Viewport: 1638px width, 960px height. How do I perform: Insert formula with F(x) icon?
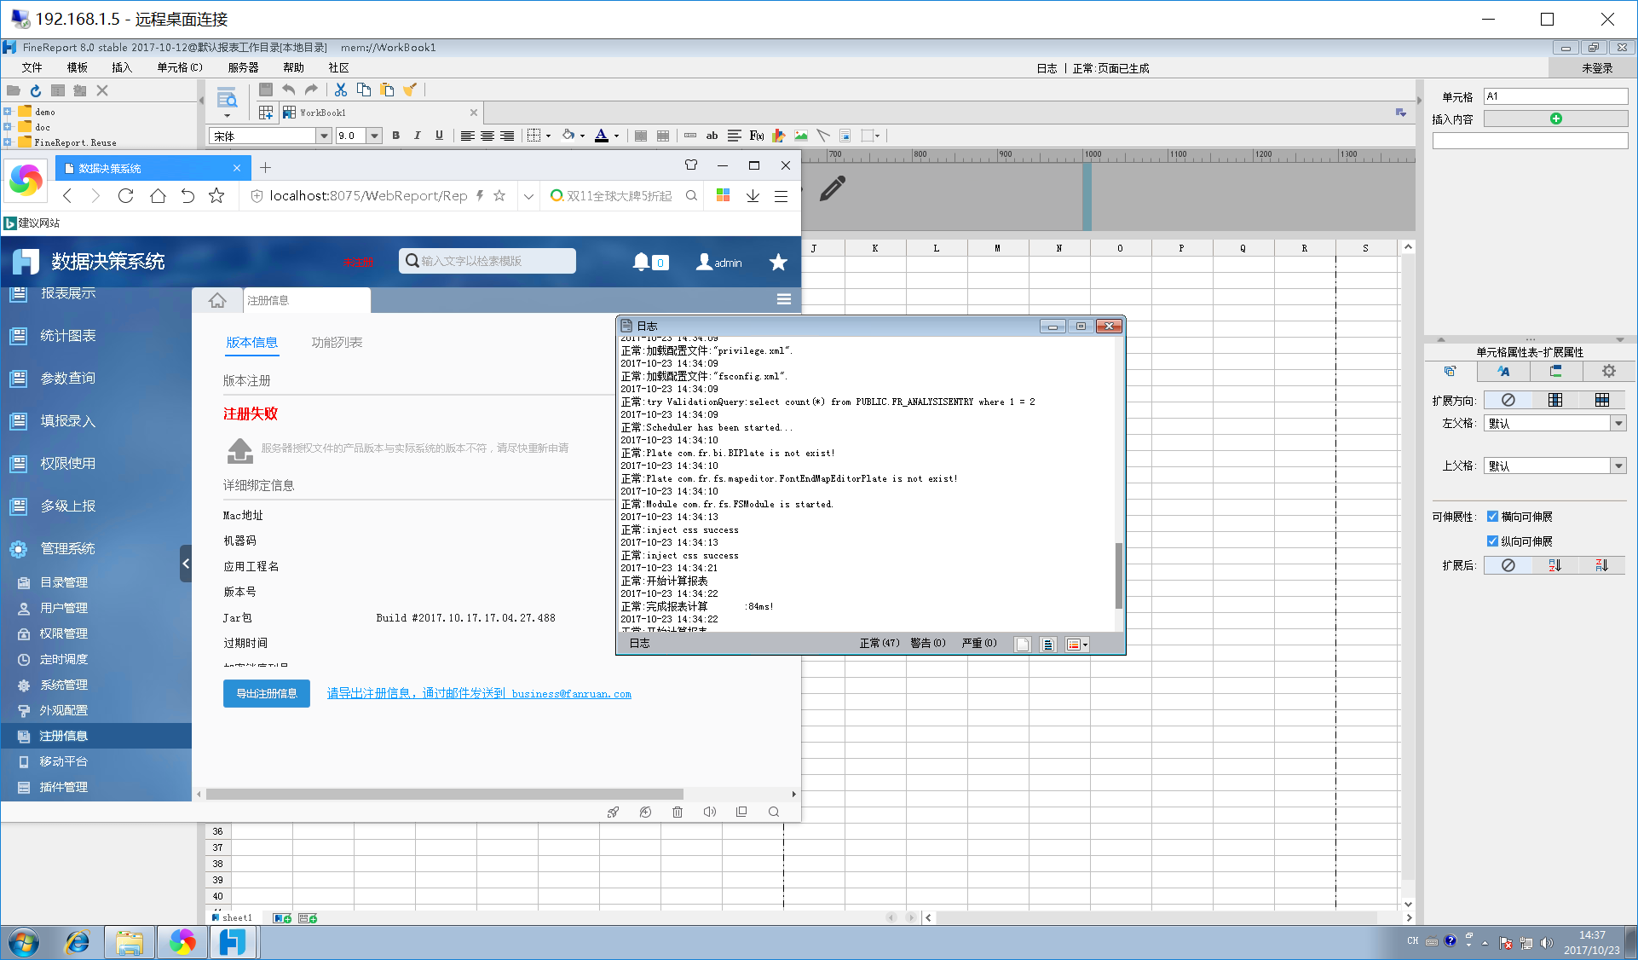point(756,136)
